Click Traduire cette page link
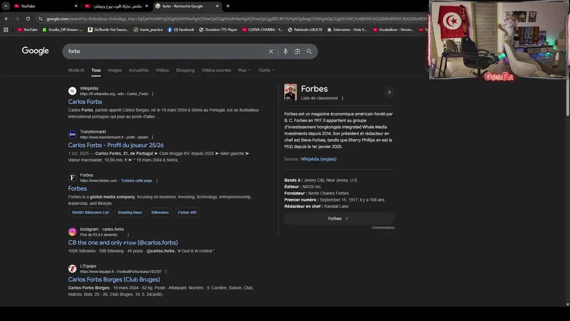Image resolution: width=570 pixels, height=321 pixels. coord(136,181)
